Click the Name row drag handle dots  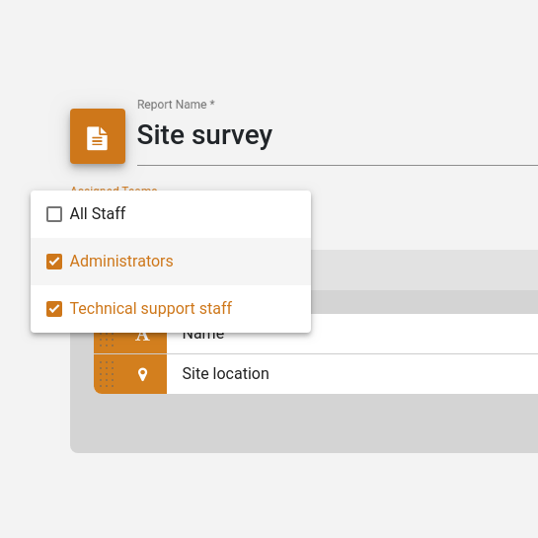(107, 340)
